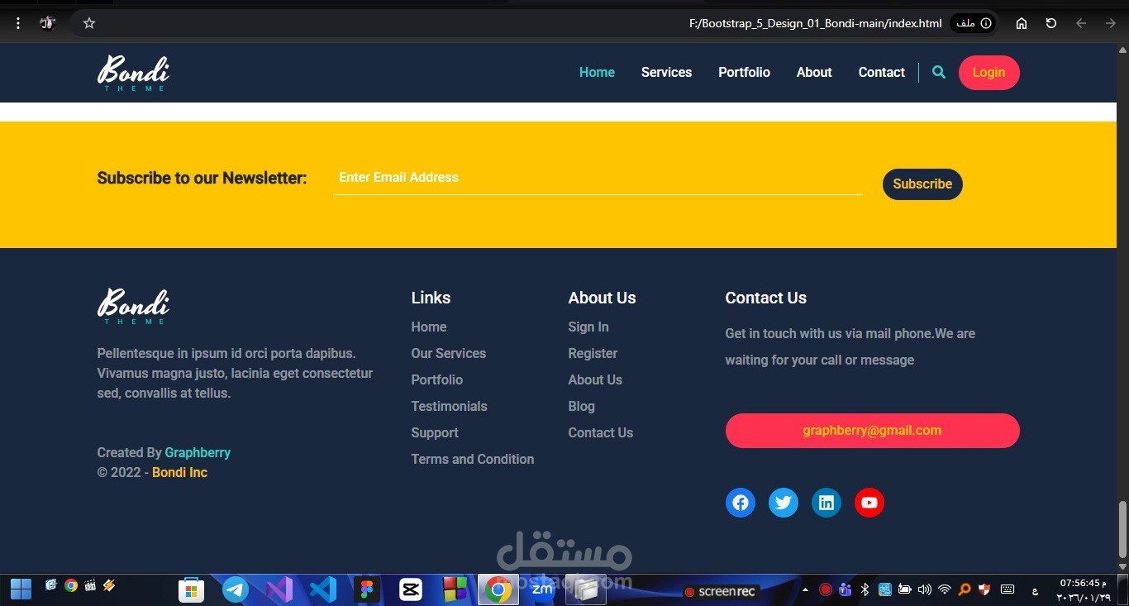1129x606 pixels.
Task: Click the Subscribe button
Action: point(922,184)
